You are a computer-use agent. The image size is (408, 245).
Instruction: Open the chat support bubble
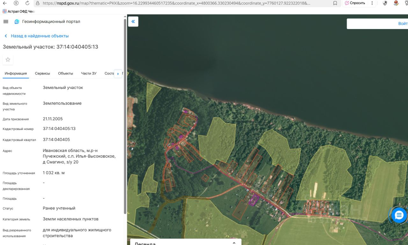[399, 215]
